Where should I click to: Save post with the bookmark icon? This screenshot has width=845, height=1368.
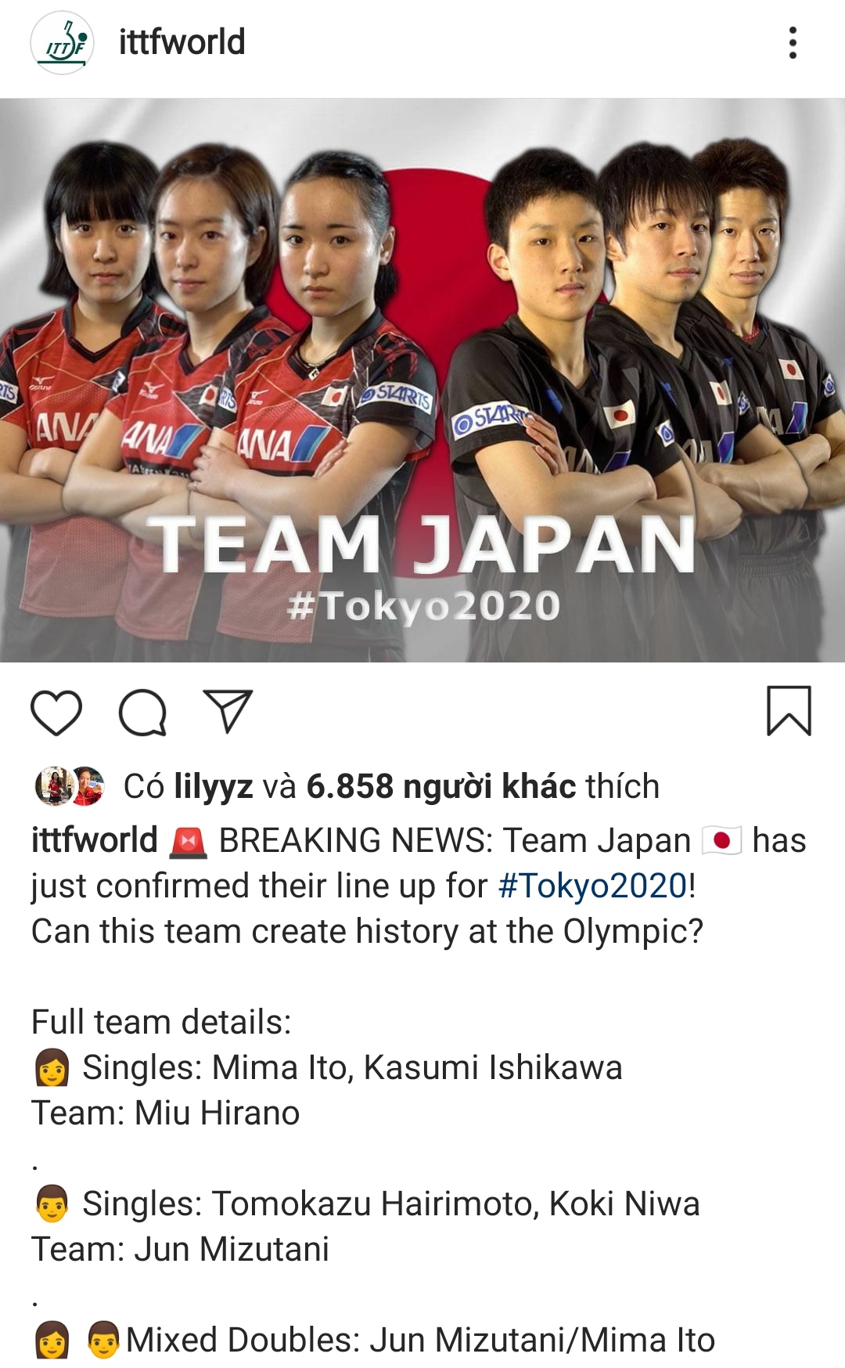click(789, 711)
